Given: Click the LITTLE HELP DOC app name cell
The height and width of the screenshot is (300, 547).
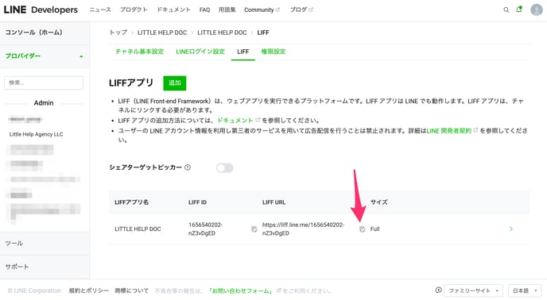Looking at the screenshot, I should pyautogui.click(x=138, y=229).
